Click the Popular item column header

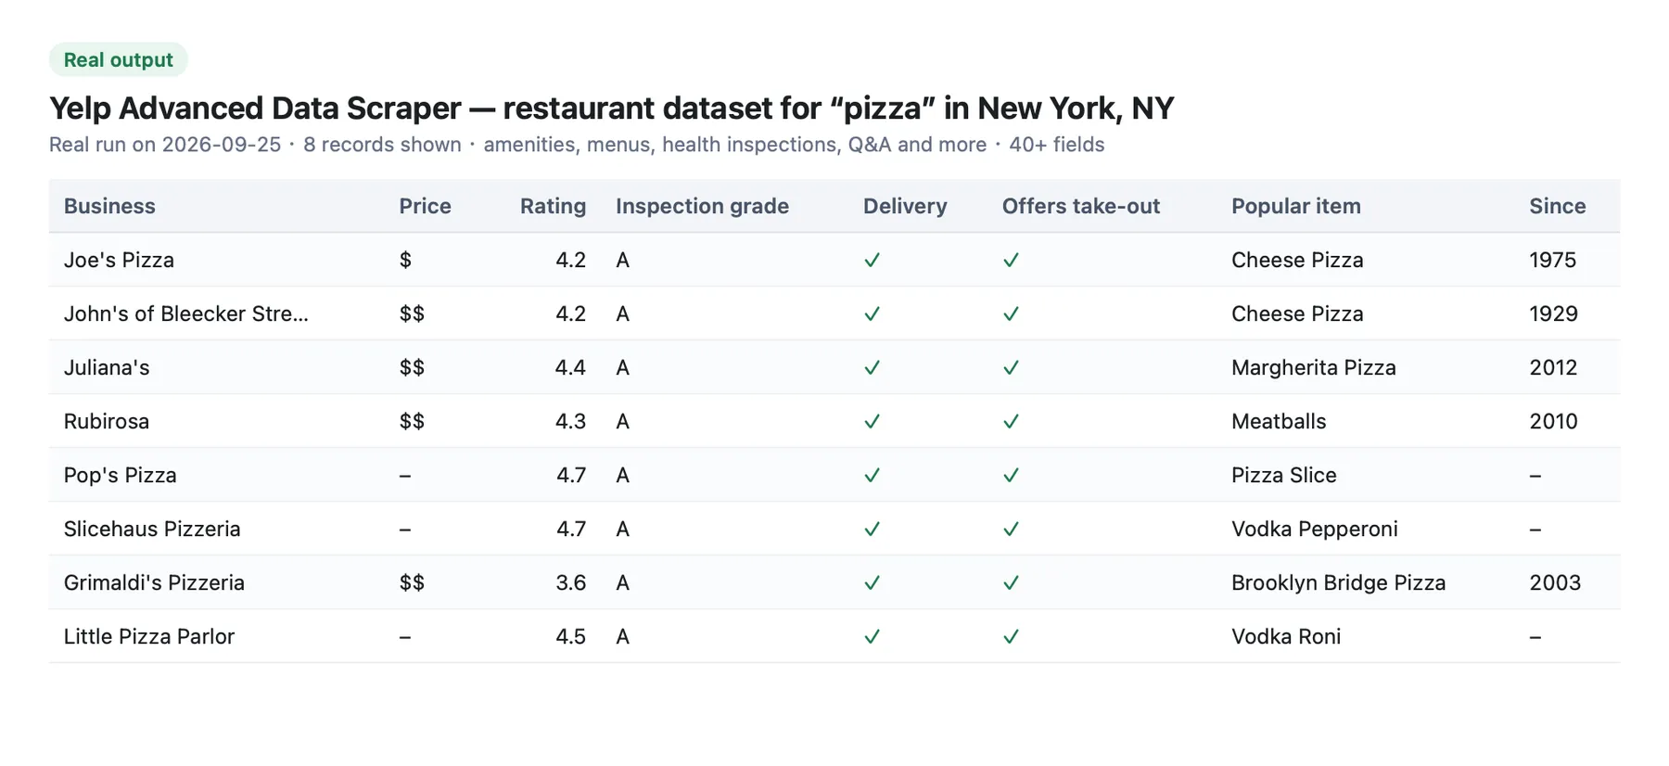click(1295, 206)
